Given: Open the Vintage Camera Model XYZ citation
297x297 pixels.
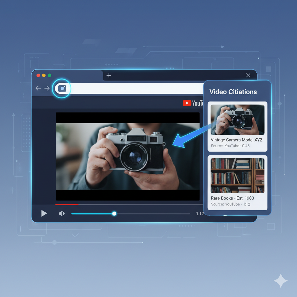Looking at the screenshot, I should (x=237, y=126).
